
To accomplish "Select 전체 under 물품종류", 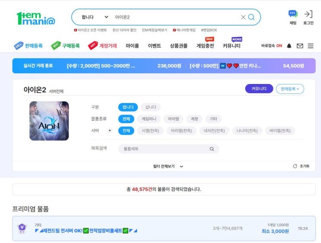I will [x=126, y=119].
